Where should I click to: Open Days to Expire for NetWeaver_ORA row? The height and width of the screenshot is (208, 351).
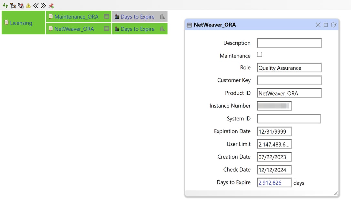pyautogui.click(x=138, y=29)
